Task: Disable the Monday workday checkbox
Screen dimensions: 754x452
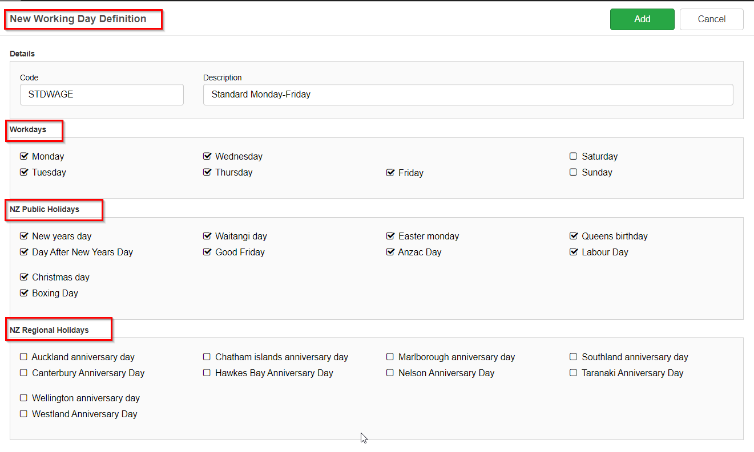Action: pyautogui.click(x=24, y=156)
